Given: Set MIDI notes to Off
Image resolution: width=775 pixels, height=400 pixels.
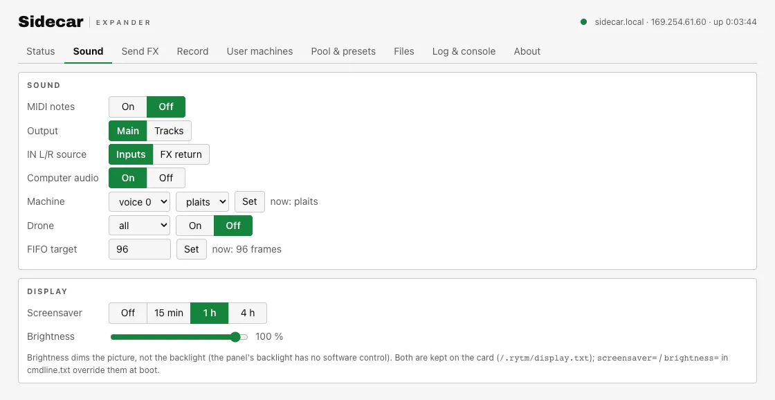Looking at the screenshot, I should (x=166, y=107).
